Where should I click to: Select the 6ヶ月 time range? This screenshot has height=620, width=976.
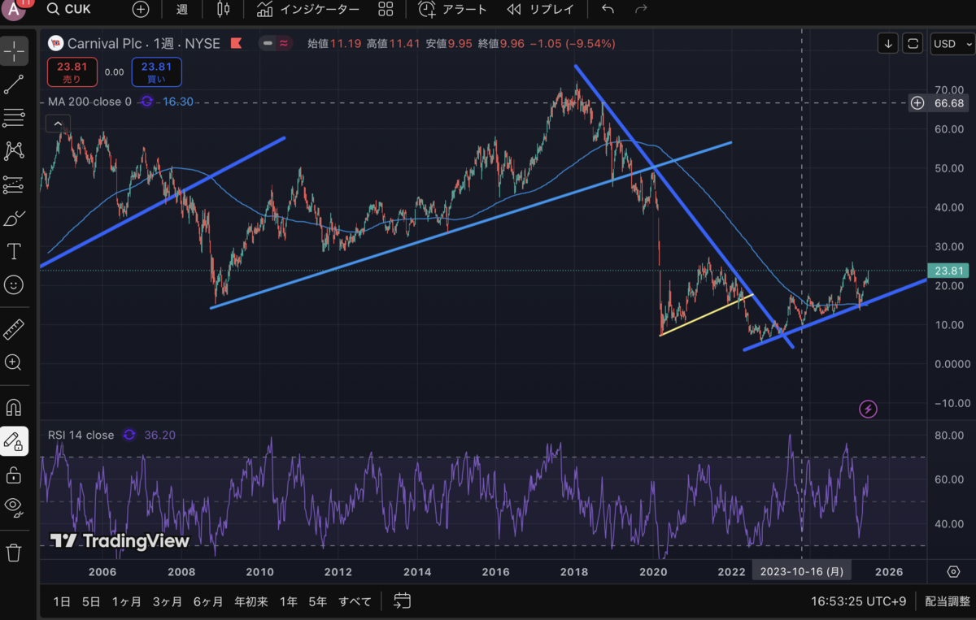(208, 602)
